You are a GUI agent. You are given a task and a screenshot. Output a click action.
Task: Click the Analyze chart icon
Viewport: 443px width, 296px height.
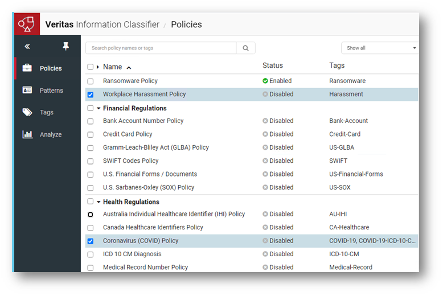[x=27, y=134]
